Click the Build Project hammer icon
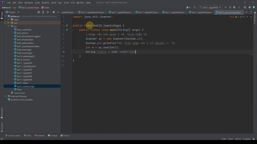The width and height of the screenshot is (257, 144). 194,8
